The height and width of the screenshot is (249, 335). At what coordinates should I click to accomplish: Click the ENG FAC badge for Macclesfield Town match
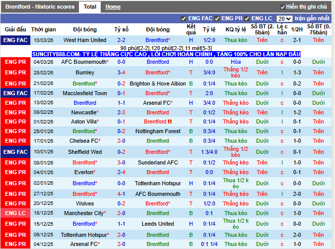(15, 93)
